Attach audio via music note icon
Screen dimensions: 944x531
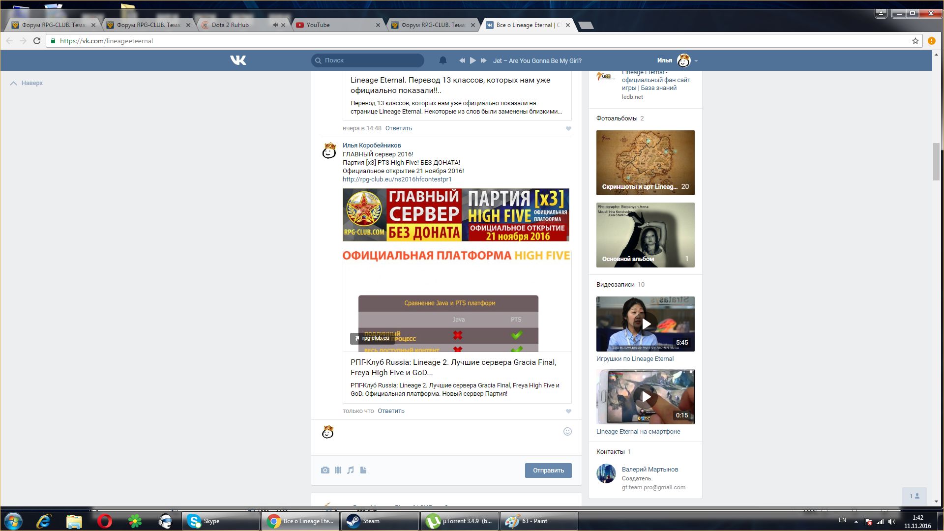pyautogui.click(x=351, y=471)
